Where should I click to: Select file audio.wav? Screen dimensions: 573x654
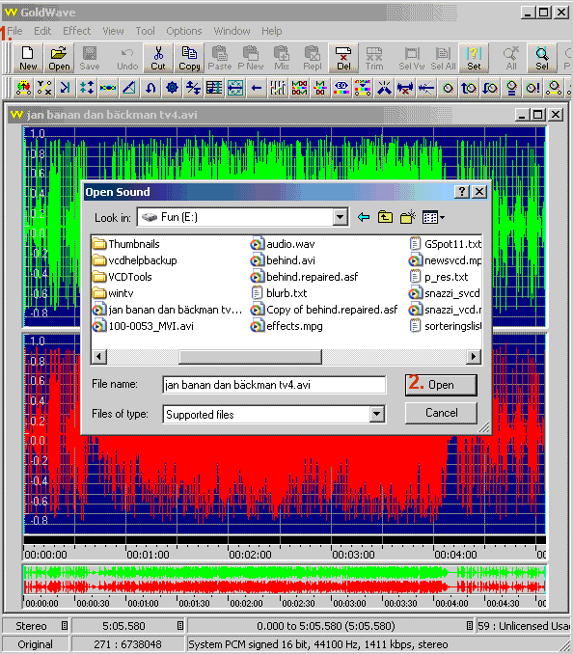(x=283, y=244)
